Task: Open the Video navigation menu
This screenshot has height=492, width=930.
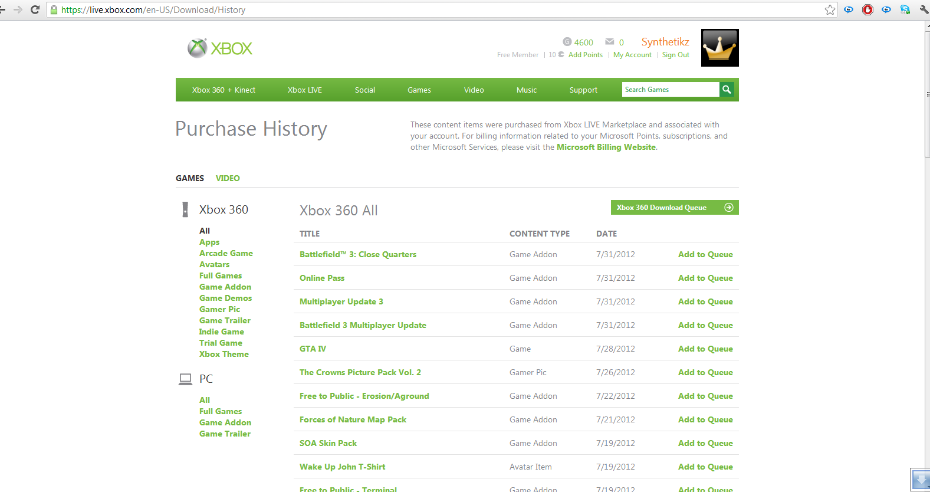Action: (474, 90)
